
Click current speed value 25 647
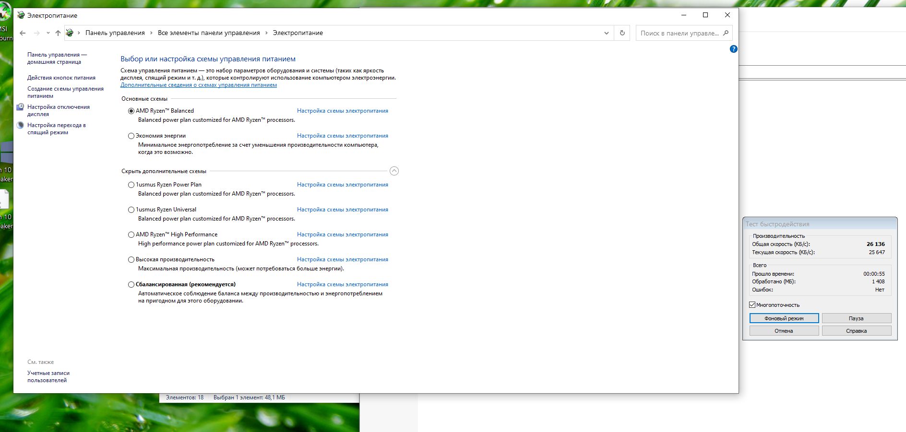pos(877,252)
